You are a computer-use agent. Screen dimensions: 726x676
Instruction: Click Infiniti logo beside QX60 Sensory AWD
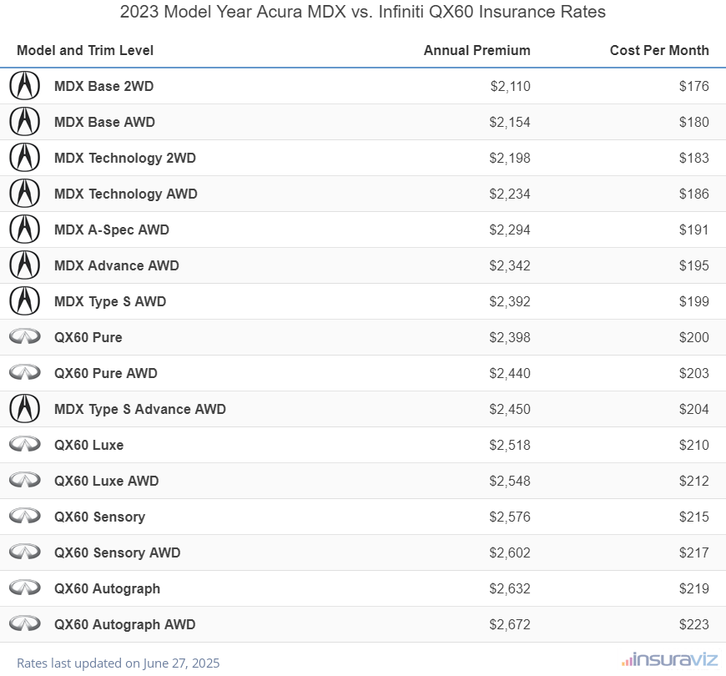[25, 552]
